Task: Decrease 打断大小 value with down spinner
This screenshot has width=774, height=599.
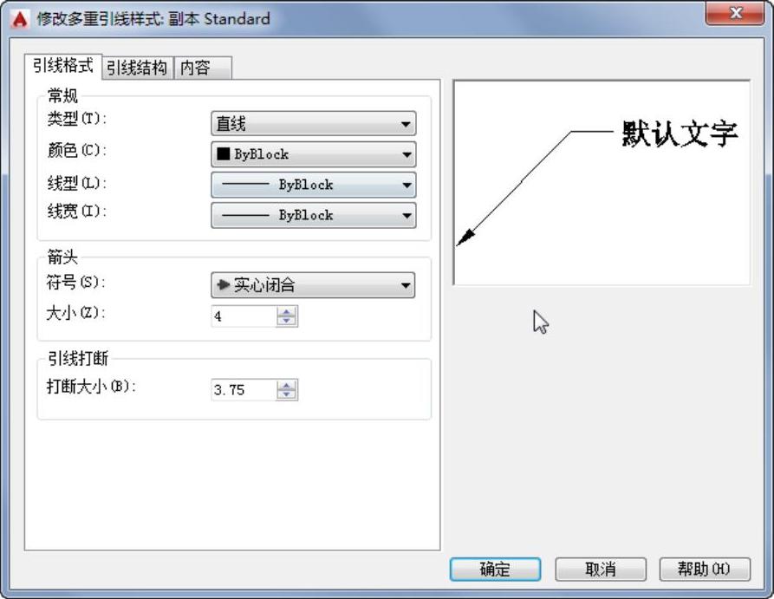Action: pos(287,395)
